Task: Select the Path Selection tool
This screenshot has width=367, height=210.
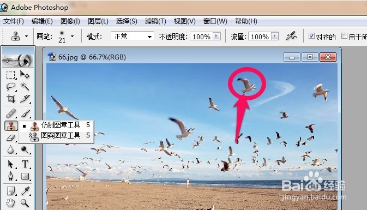Action: click(10, 164)
